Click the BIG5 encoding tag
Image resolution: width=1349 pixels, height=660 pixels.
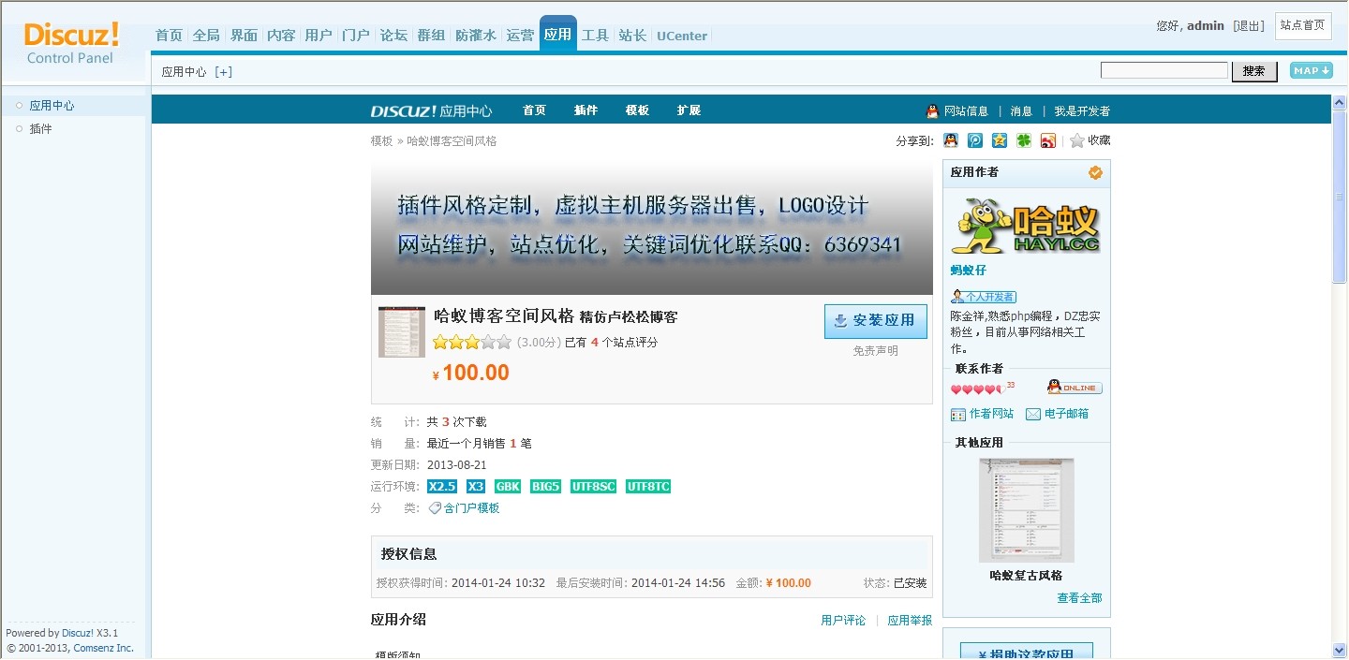(x=545, y=487)
